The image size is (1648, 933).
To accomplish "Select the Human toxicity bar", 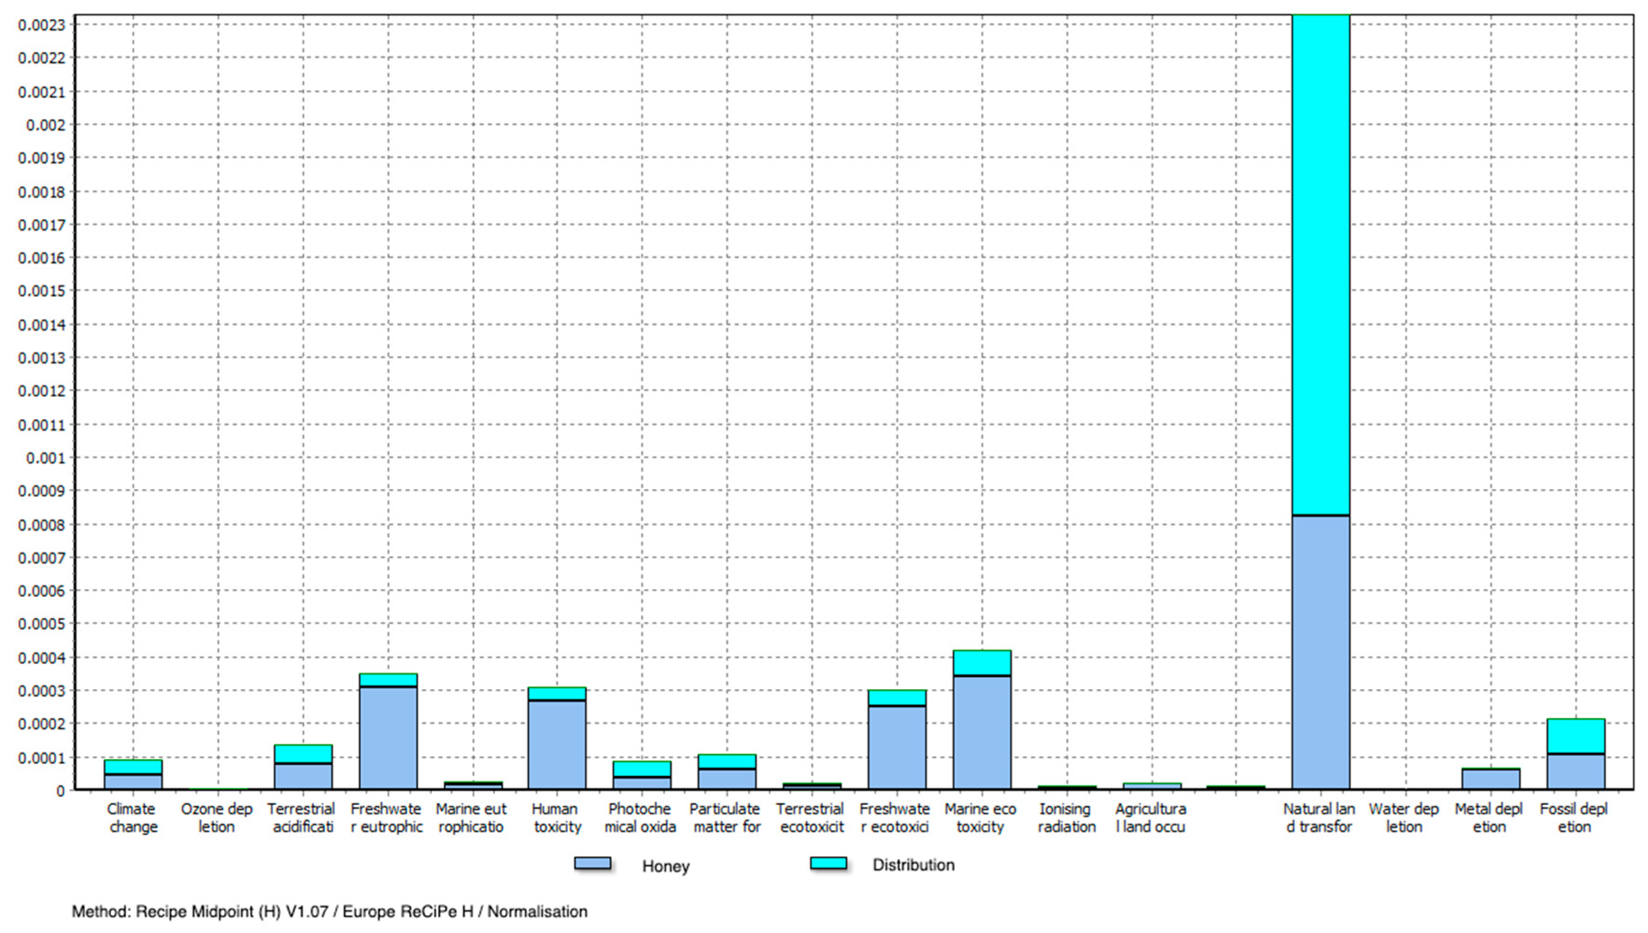I will 557,743.
